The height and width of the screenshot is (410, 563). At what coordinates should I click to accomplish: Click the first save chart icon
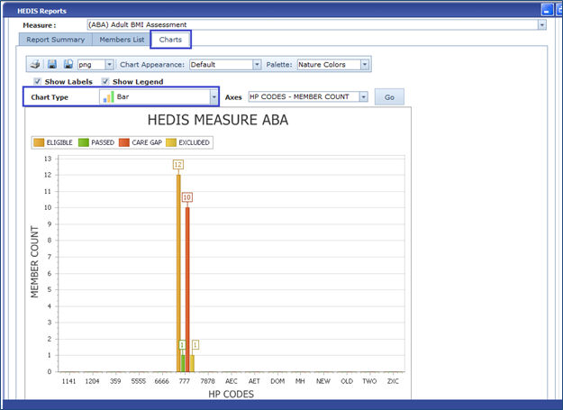(x=53, y=65)
